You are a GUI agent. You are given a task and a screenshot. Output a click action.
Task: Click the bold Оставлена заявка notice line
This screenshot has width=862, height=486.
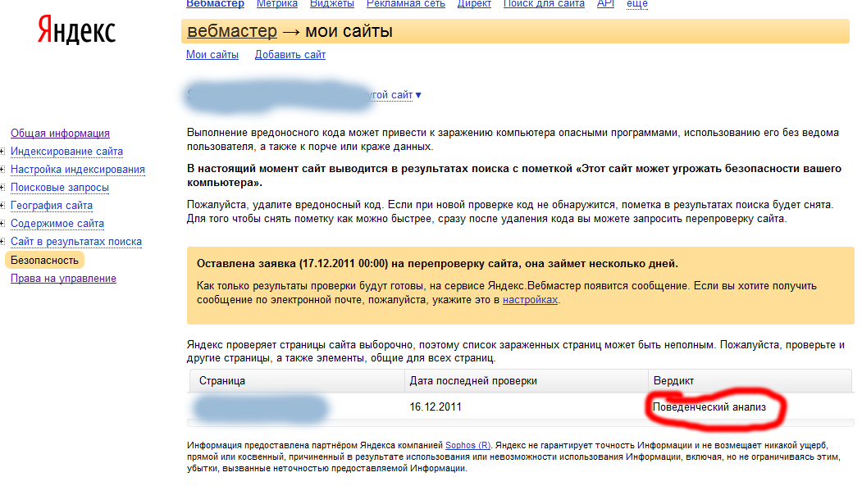(438, 264)
